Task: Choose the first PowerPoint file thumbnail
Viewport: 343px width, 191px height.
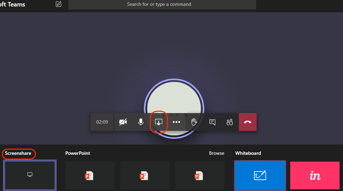Action: click(x=90, y=176)
